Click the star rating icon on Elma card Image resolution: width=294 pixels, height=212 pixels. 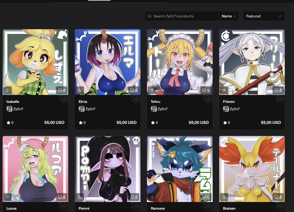pos(80,123)
